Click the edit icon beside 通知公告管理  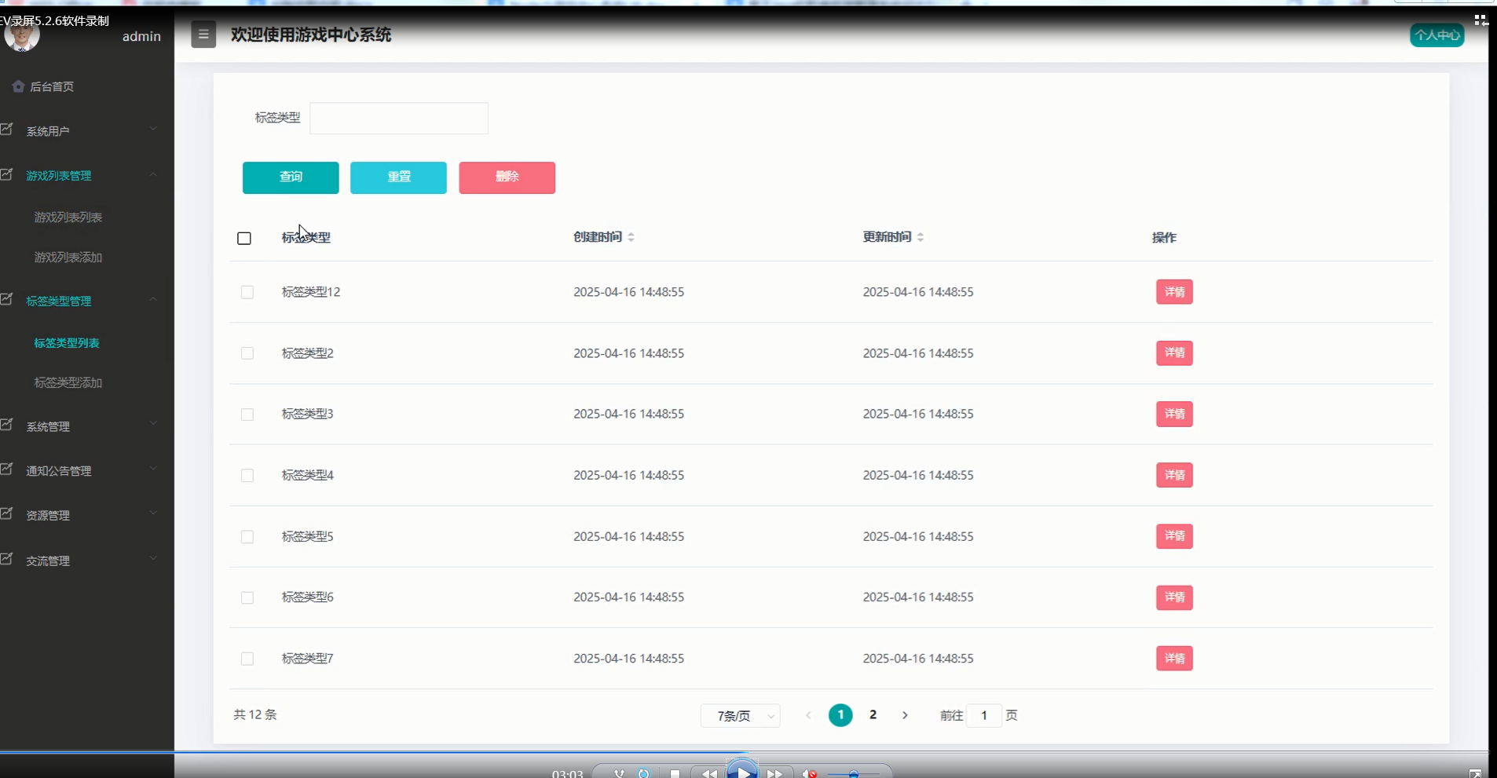pyautogui.click(x=7, y=469)
